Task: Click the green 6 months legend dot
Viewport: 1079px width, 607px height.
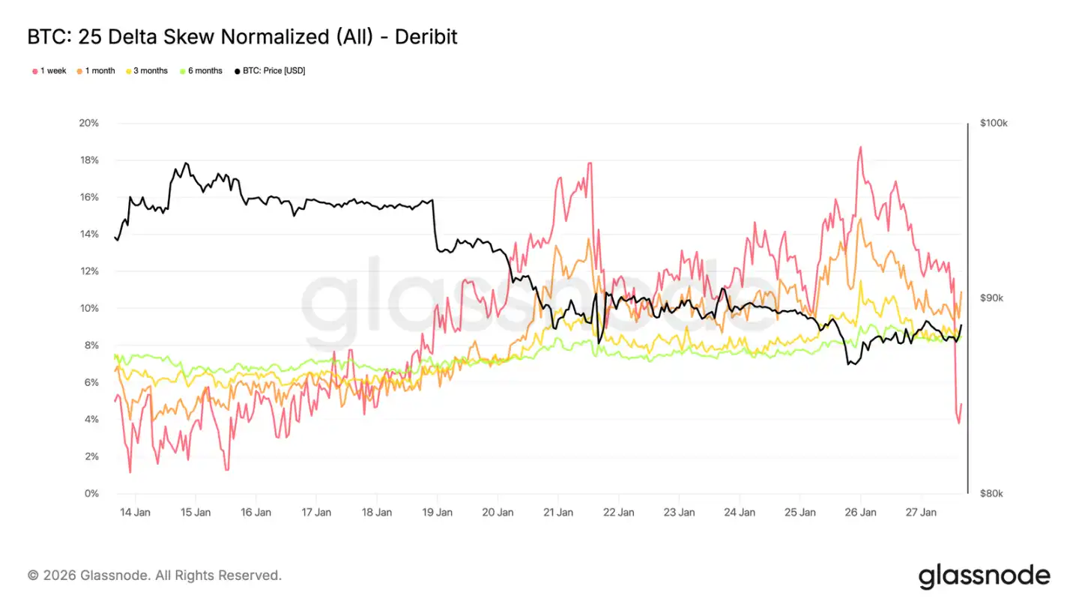Action: [x=182, y=71]
